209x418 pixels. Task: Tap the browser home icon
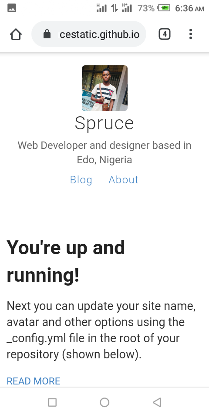[16, 34]
